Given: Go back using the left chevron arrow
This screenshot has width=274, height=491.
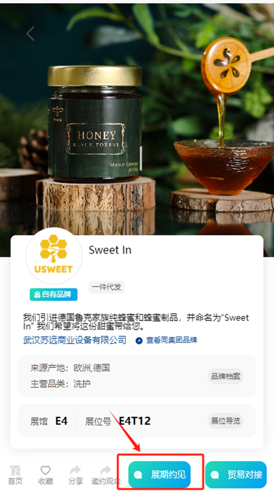Looking at the screenshot, I should coord(30,33).
